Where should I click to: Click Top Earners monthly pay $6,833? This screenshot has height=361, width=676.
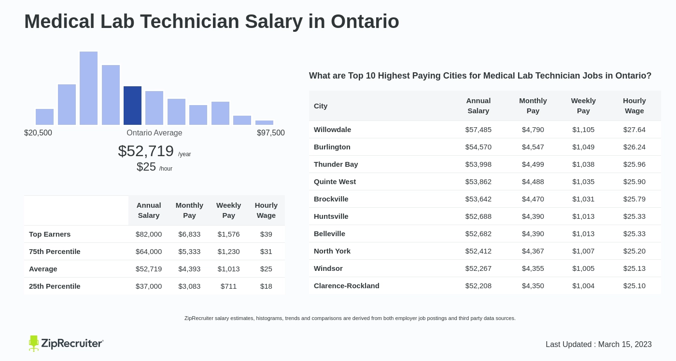pyautogui.click(x=189, y=234)
